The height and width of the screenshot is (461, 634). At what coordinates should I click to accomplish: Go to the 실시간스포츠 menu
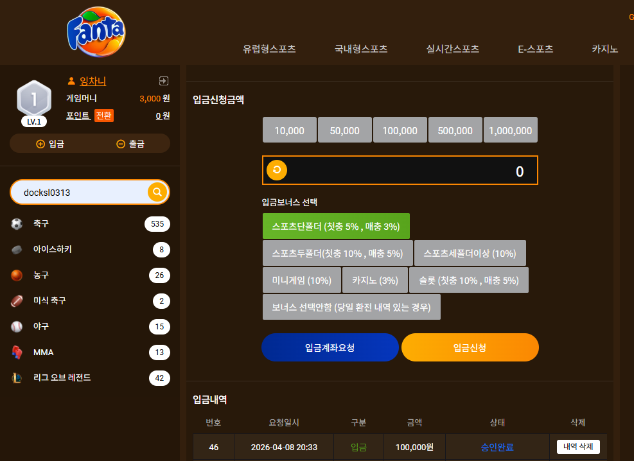tap(452, 49)
